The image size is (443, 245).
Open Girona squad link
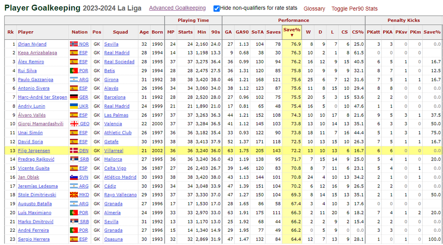(x=111, y=80)
